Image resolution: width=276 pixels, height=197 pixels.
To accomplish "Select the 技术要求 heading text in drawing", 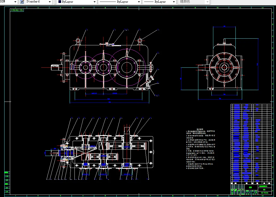I will click(200, 129).
